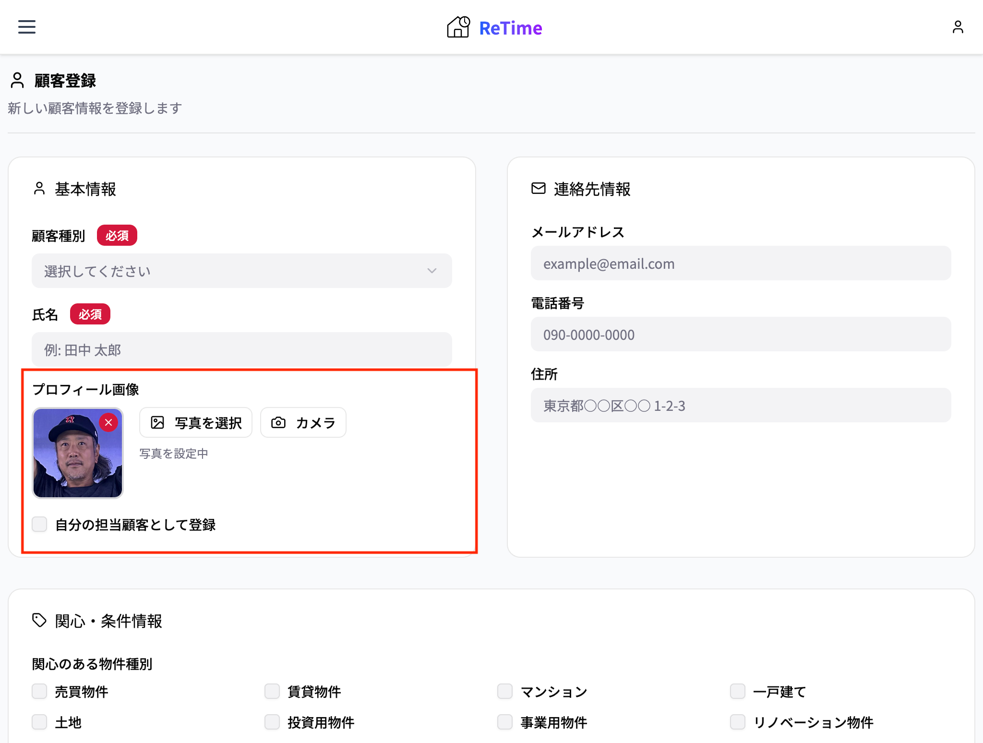
Task: Click the カメラ button
Action: (303, 422)
